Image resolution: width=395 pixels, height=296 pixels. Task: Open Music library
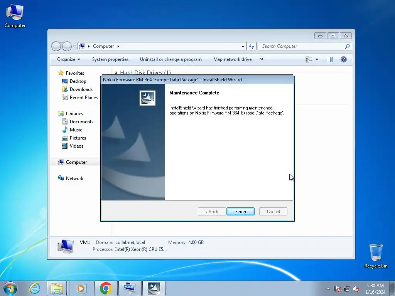(76, 129)
